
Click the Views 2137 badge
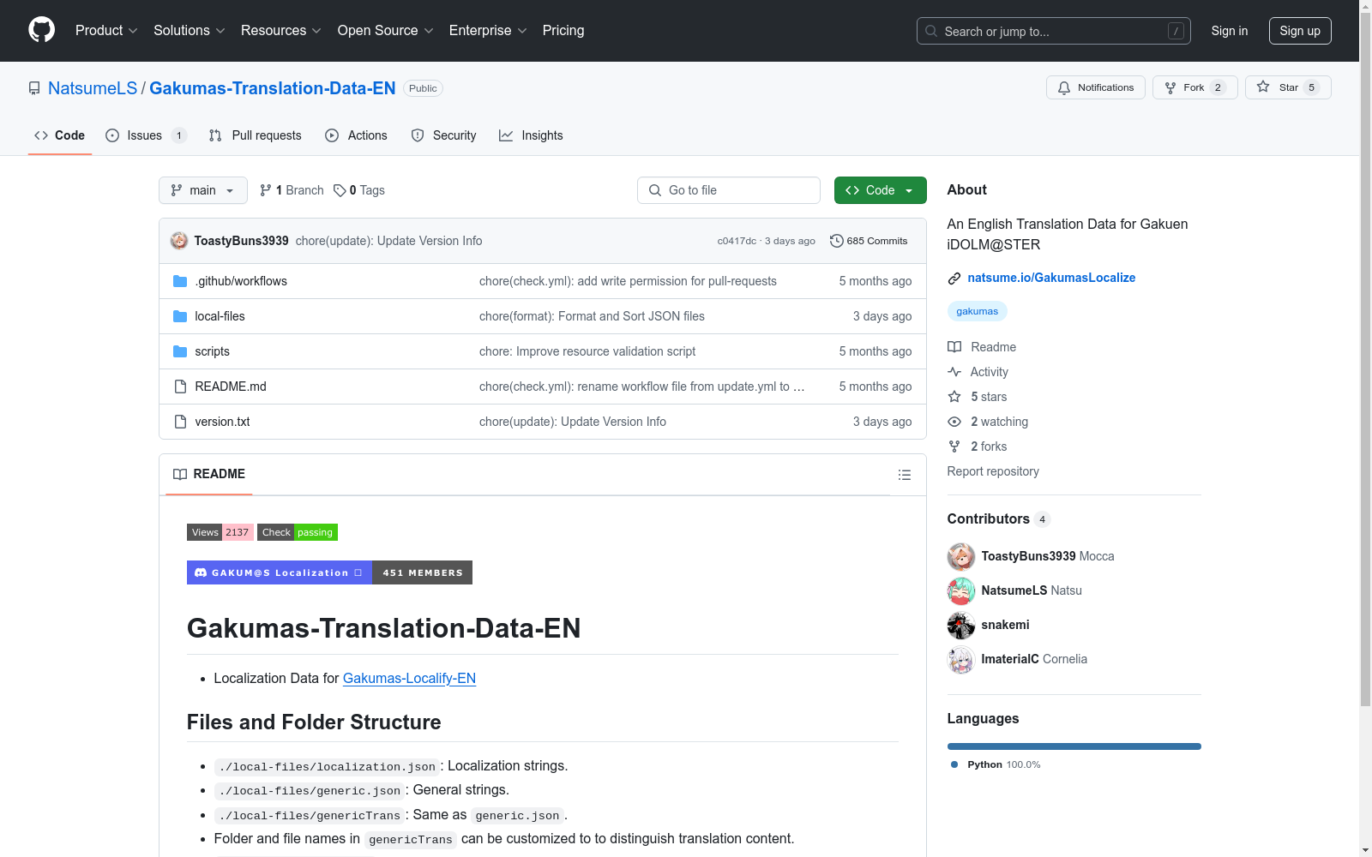220,532
